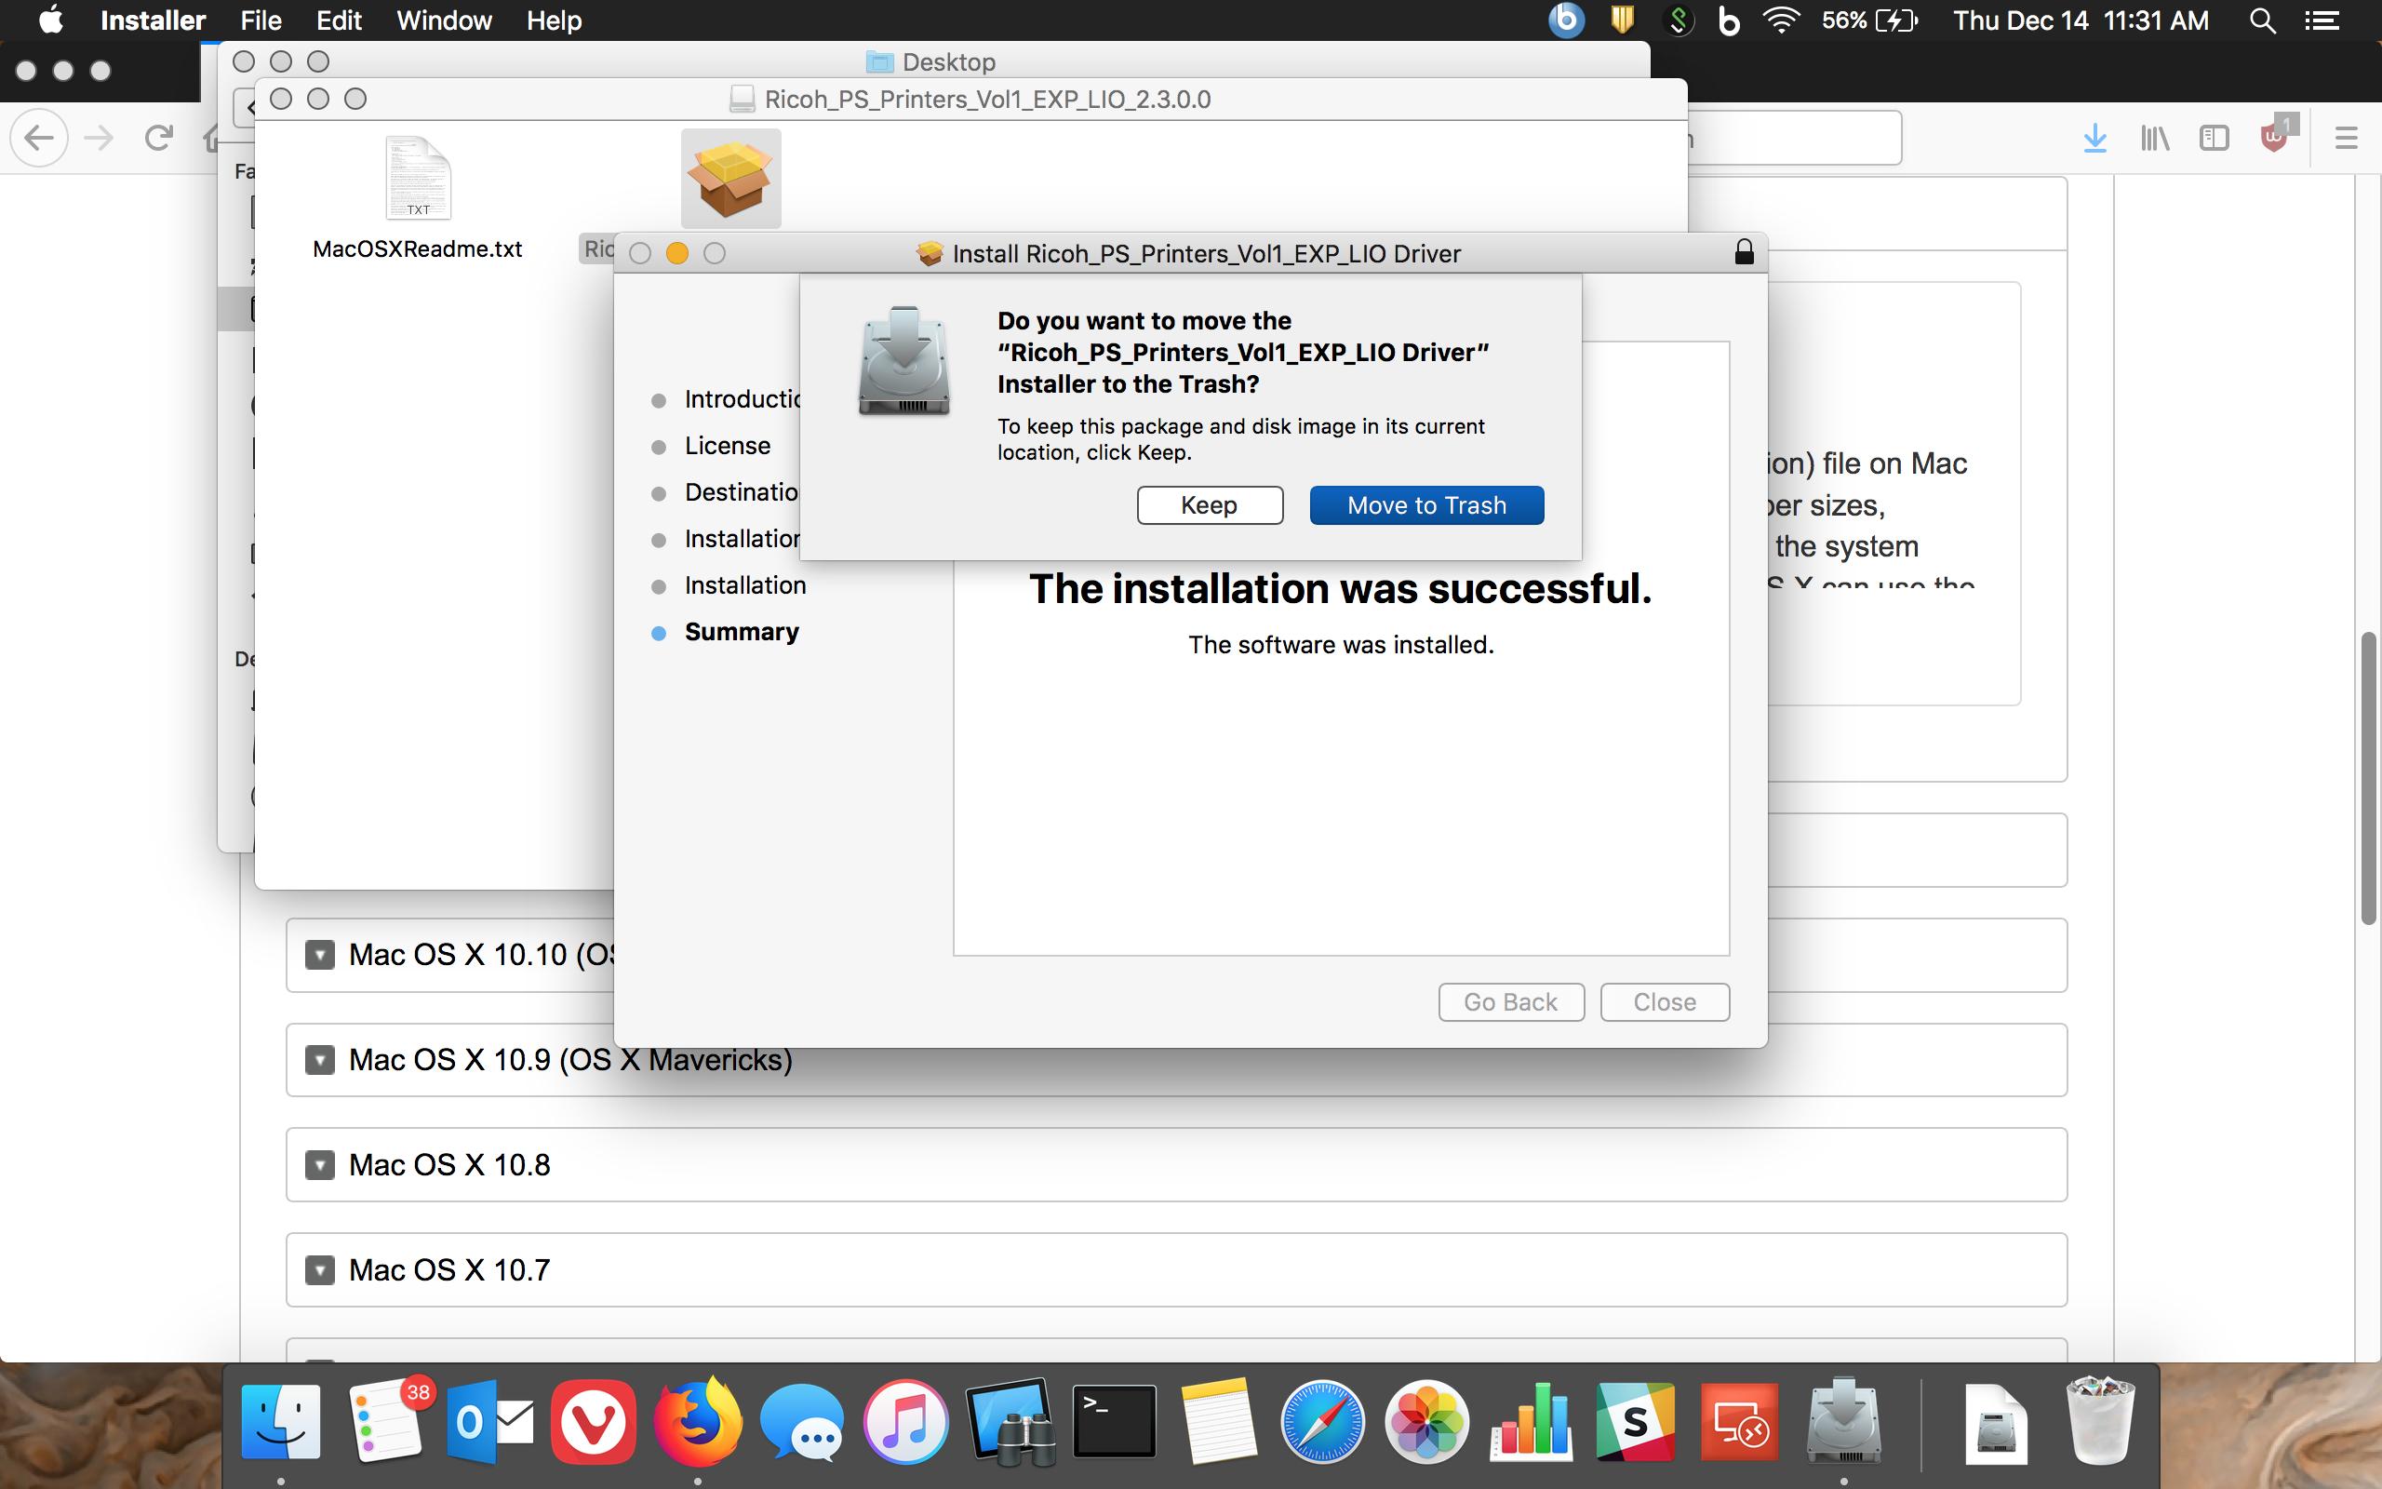This screenshot has height=1489, width=2382.
Task: Open Firefox in the Dock
Action: tap(698, 1422)
